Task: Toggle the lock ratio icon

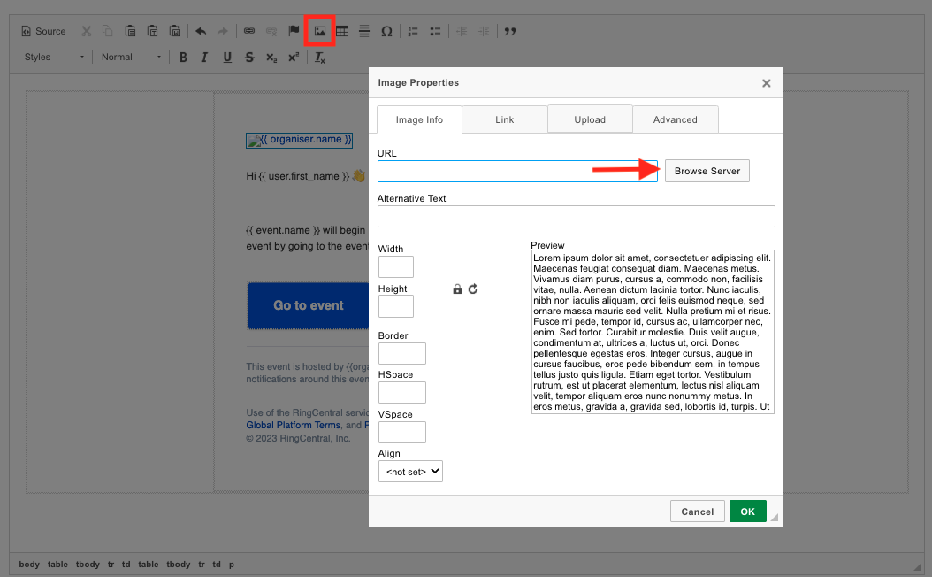Action: 457,289
